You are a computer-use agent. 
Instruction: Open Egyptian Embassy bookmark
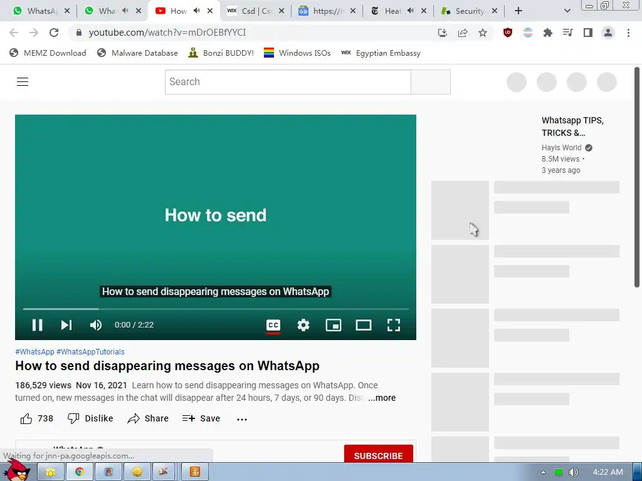(381, 53)
